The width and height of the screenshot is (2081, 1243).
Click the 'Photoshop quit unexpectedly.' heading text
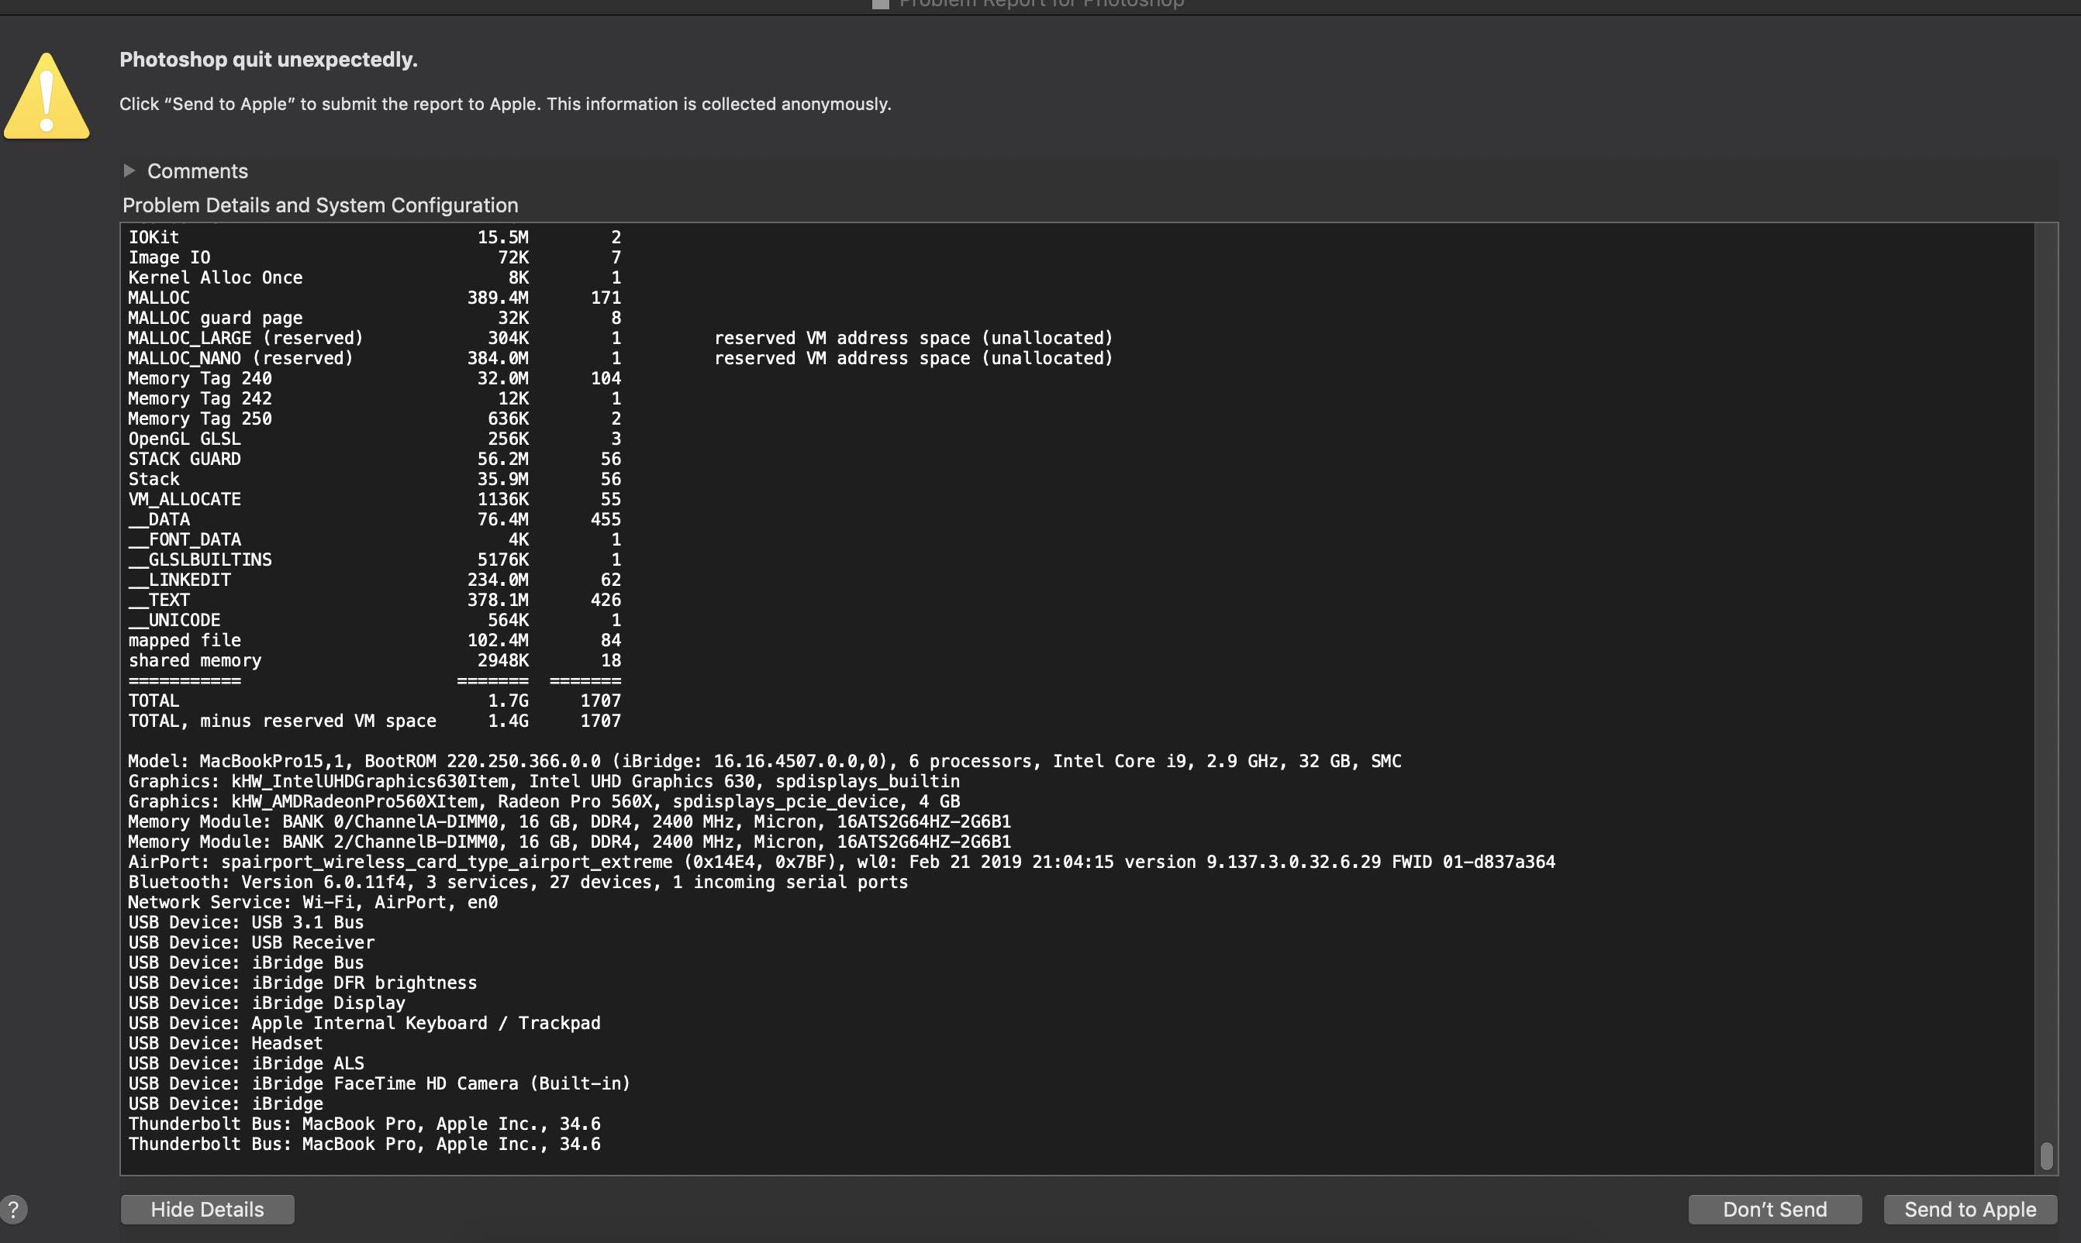point(268,60)
